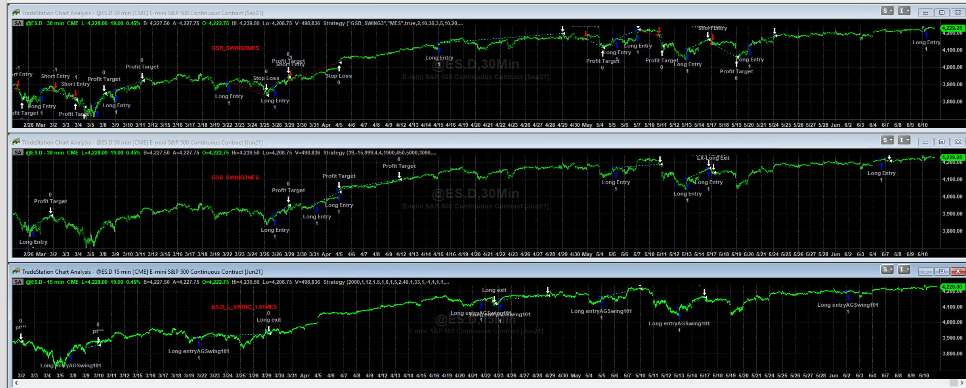The image size is (966, 388).
Task: Click TradeStation icon in 15 min chart title bar
Action: (x=16, y=272)
